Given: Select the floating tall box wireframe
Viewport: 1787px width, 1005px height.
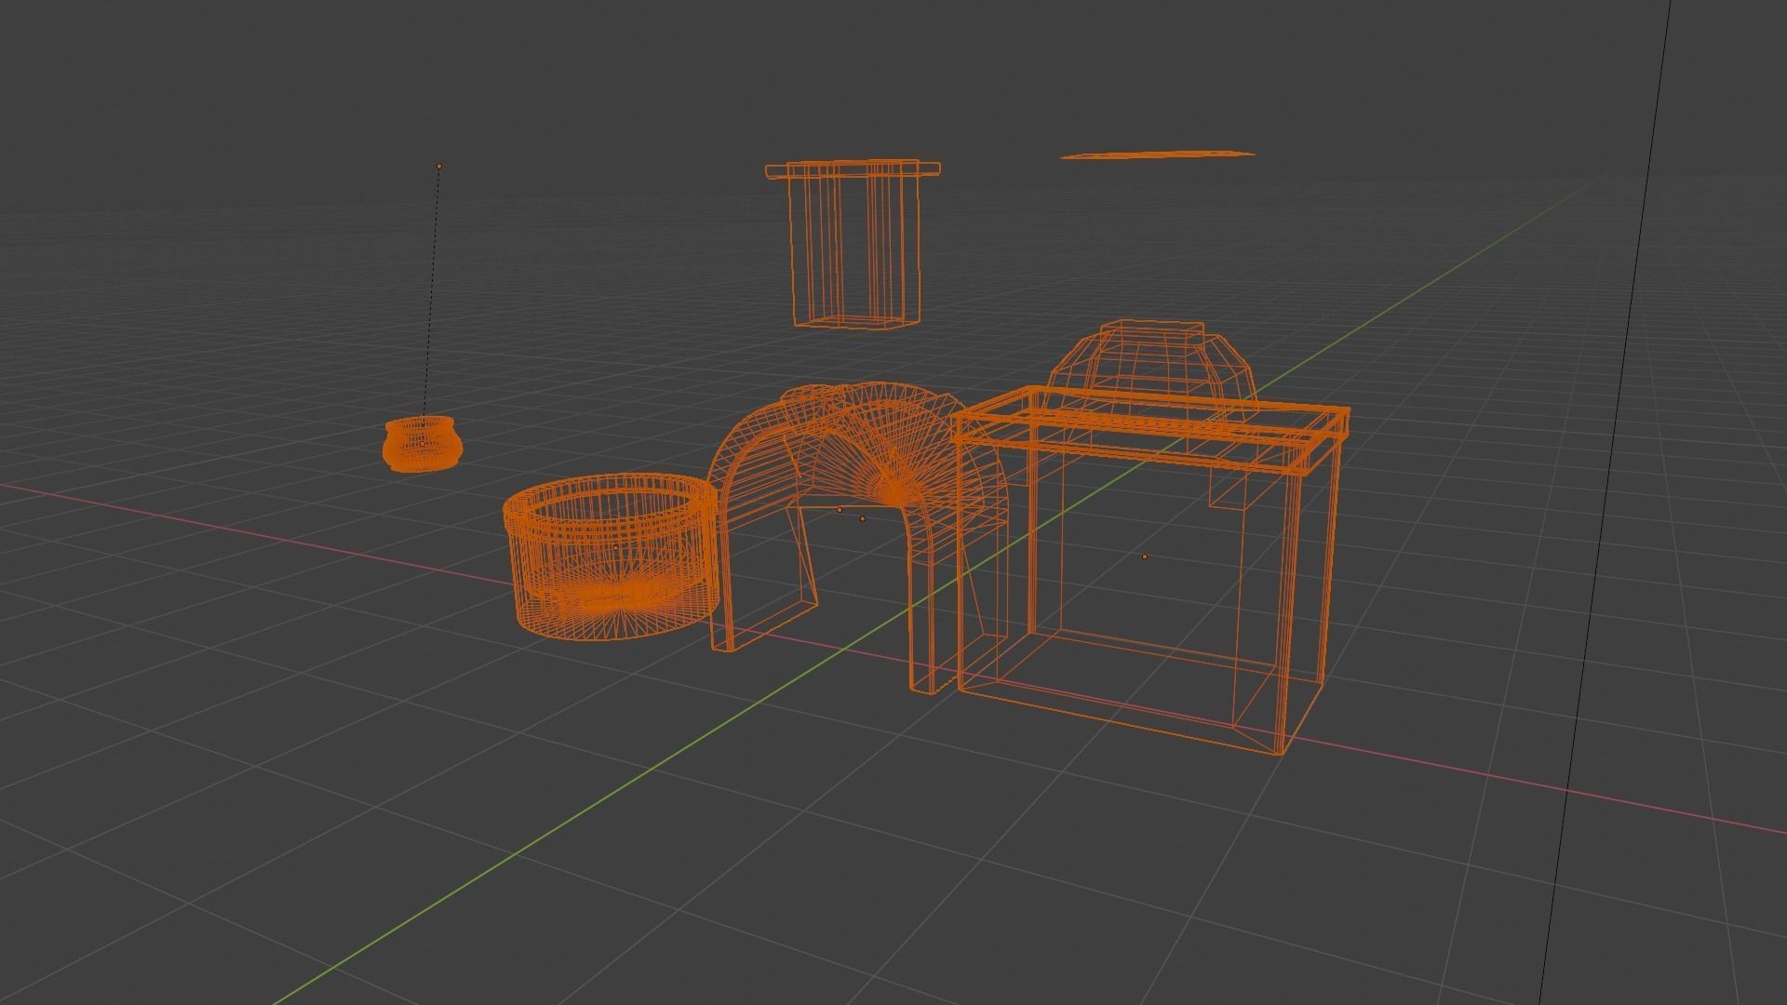Looking at the screenshot, I should click(x=853, y=244).
